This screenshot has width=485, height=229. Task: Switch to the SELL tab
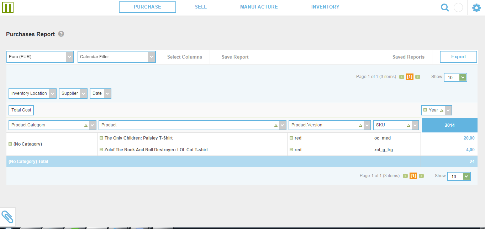pyautogui.click(x=201, y=7)
